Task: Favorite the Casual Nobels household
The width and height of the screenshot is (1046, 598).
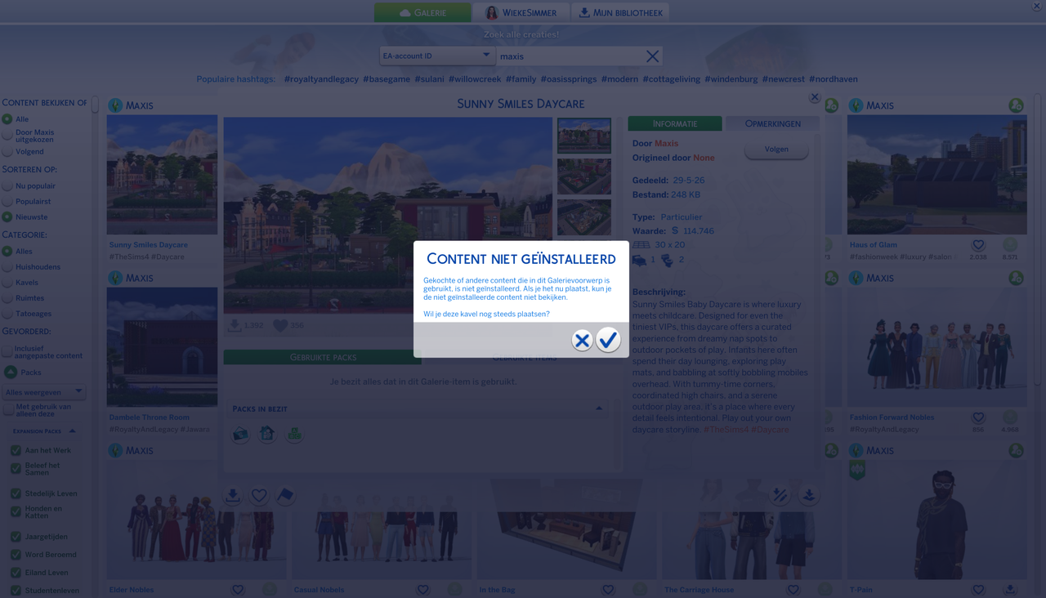Action: pyautogui.click(x=423, y=590)
